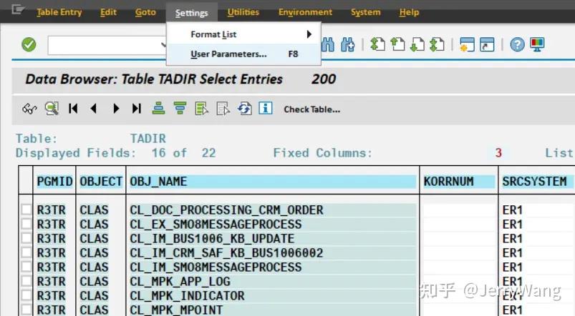Image resolution: width=575 pixels, height=316 pixels.
Task: Select the OBJ_NAME column header
Action: pyautogui.click(x=273, y=182)
